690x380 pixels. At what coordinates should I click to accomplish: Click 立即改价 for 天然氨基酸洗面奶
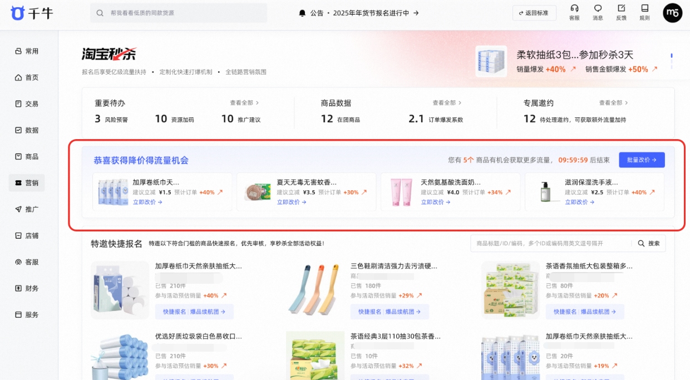[x=436, y=202]
